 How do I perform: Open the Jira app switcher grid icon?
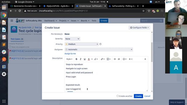[x=12, y=21]
